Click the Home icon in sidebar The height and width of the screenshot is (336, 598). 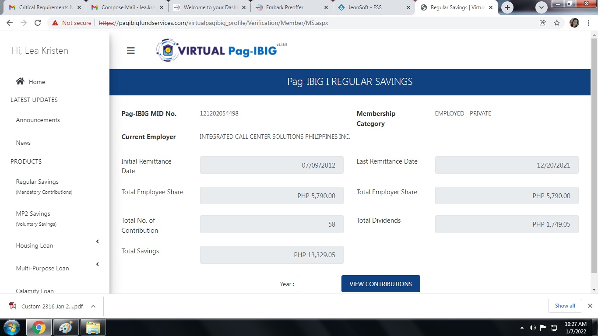tap(20, 81)
